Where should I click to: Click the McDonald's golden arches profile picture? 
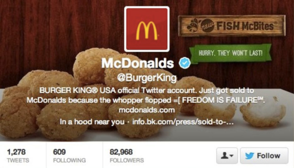point(147,29)
